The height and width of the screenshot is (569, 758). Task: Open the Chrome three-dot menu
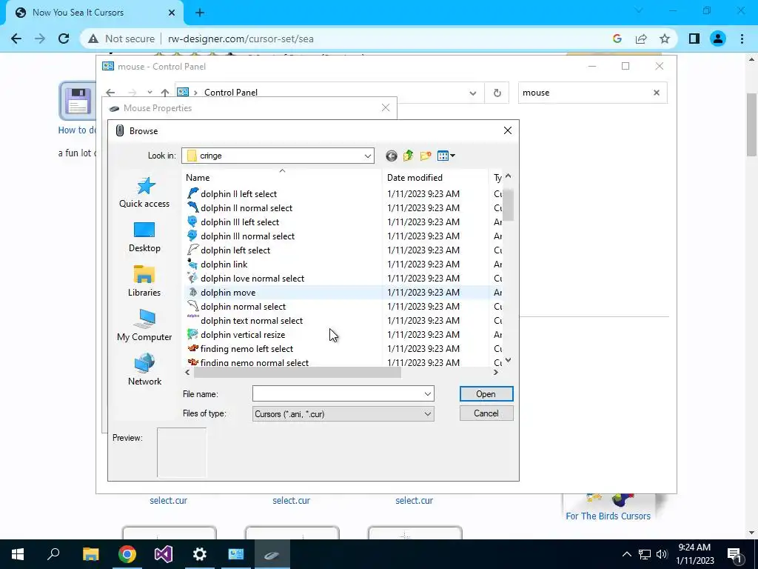pos(742,39)
